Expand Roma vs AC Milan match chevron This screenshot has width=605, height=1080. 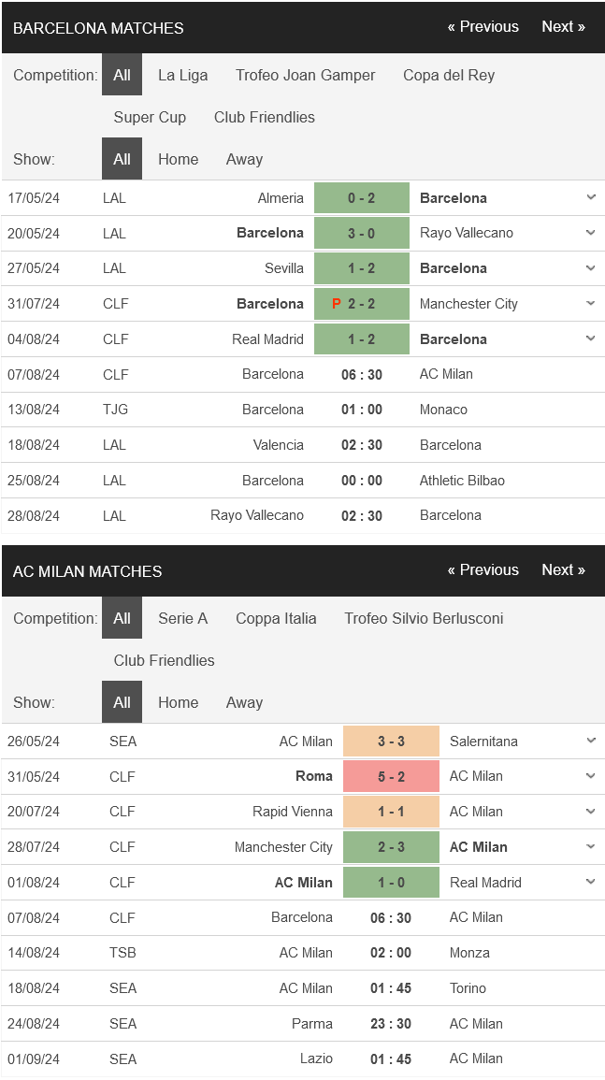(x=590, y=776)
